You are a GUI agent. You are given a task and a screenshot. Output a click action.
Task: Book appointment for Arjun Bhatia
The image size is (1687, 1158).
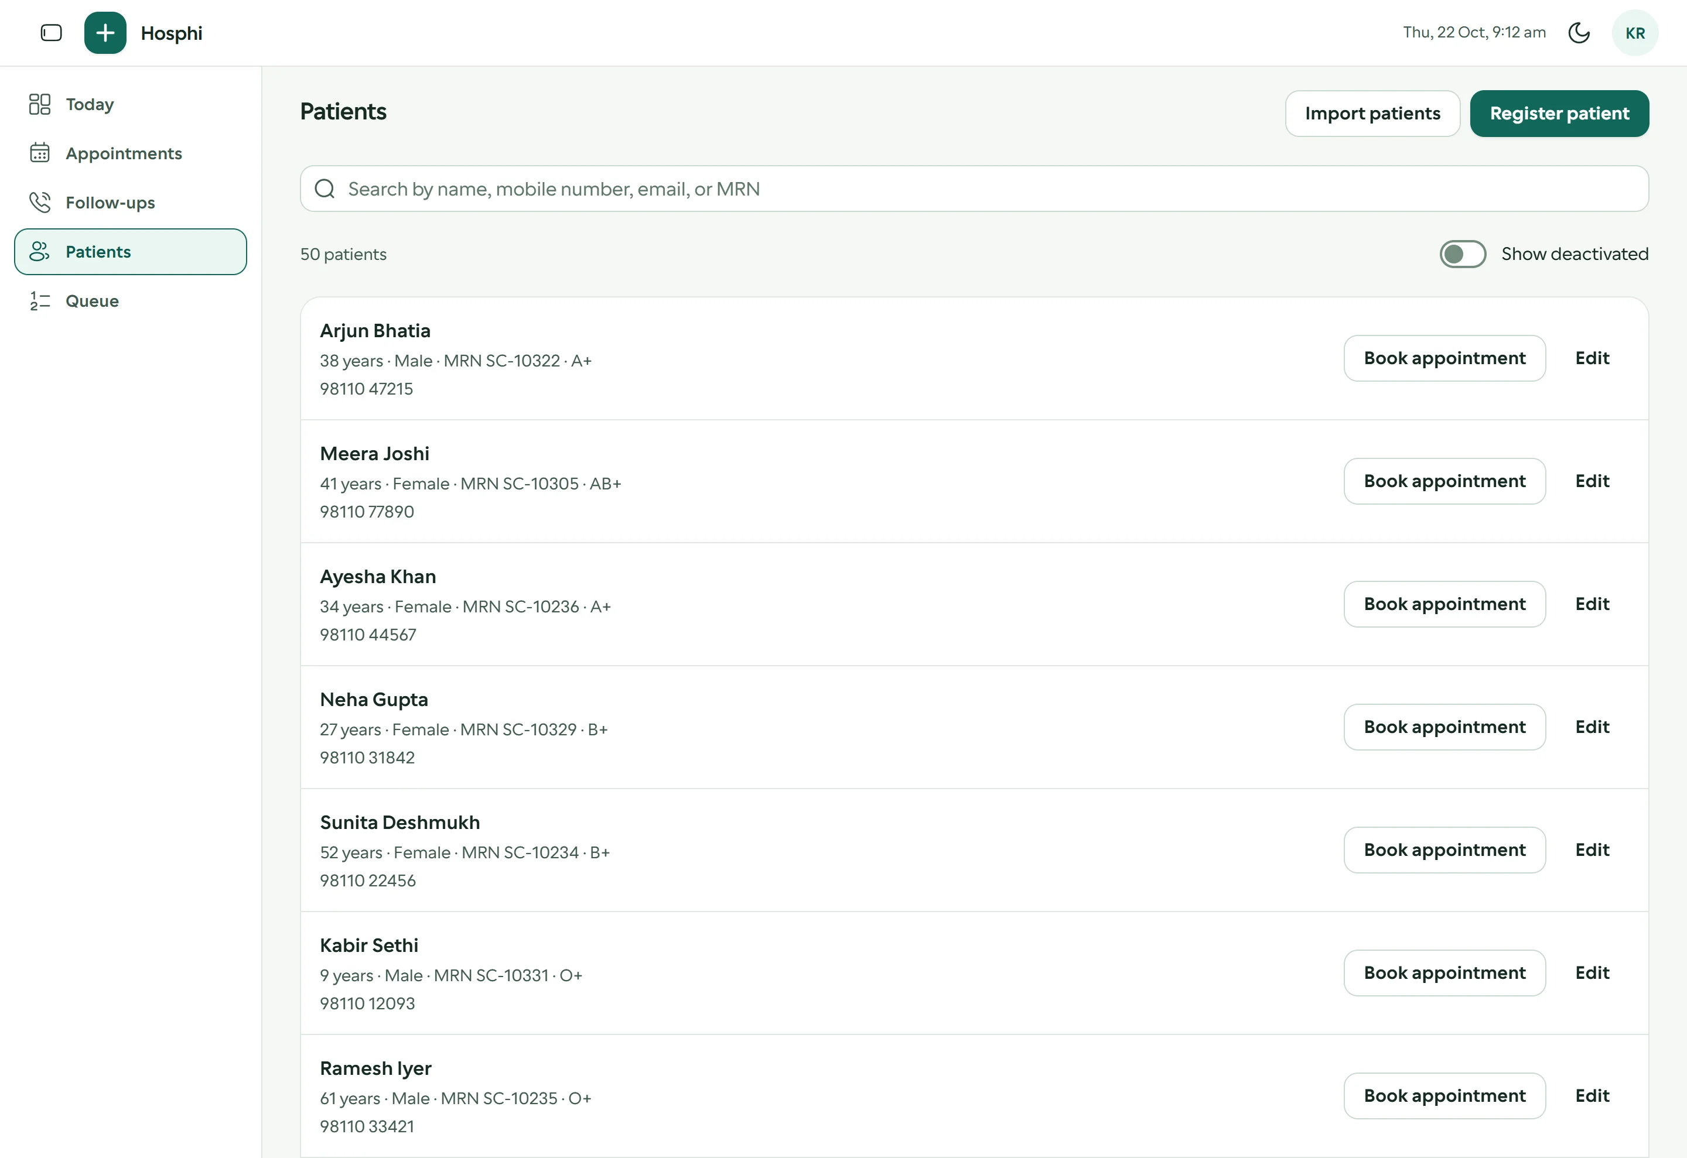click(x=1444, y=358)
